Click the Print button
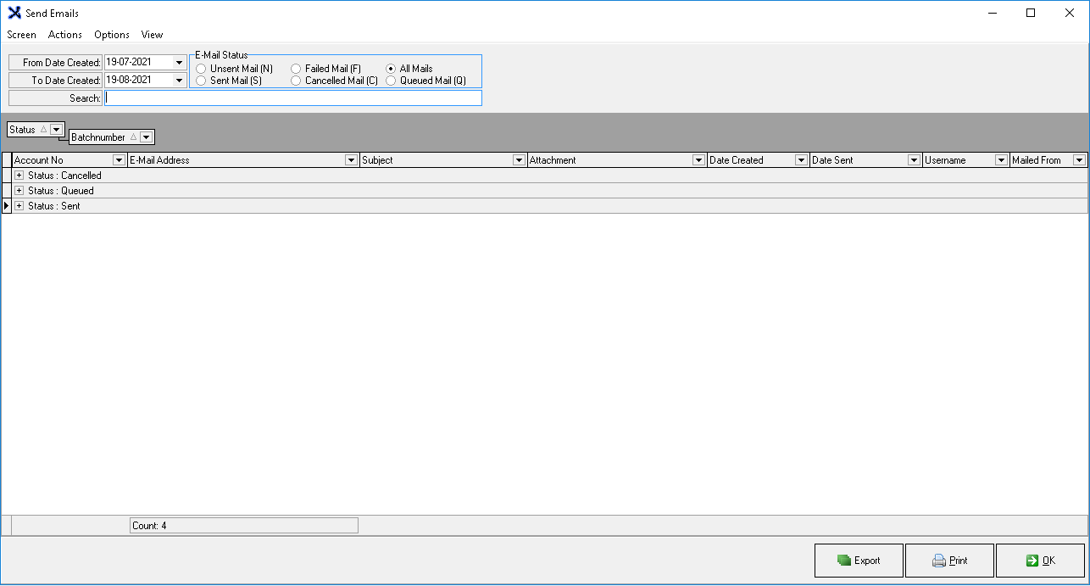This screenshot has width=1090, height=586. [949, 561]
